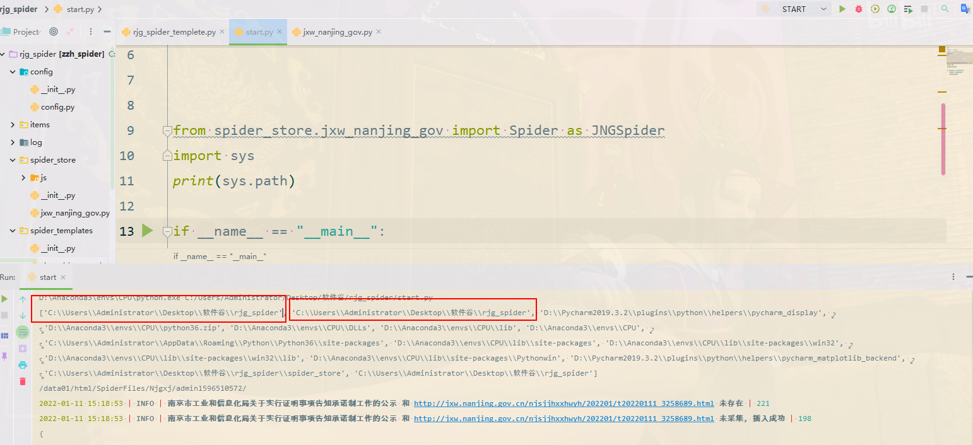
Task: Click the pink editor vertical scrollbar
Action: point(943,139)
